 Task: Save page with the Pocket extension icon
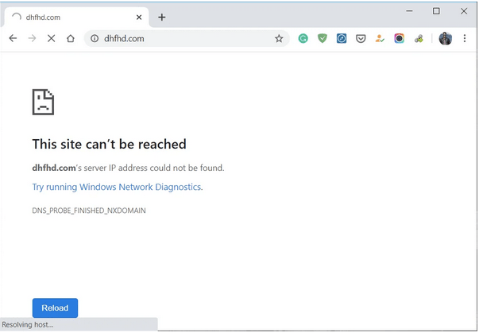[361, 39]
